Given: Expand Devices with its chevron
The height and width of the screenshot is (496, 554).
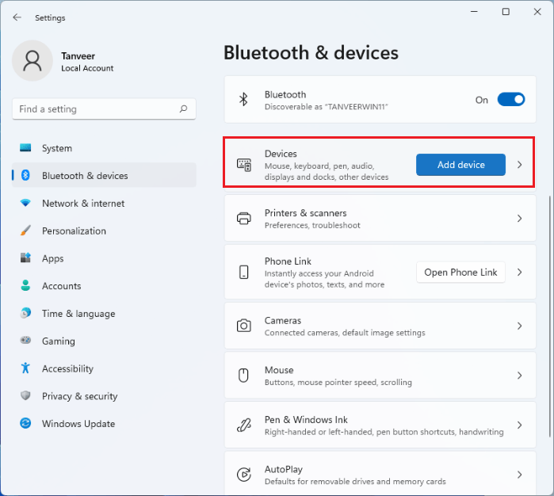Looking at the screenshot, I should click(519, 165).
